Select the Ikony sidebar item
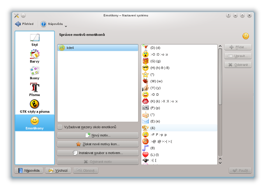This screenshot has height=189, width=266. [x=35, y=73]
